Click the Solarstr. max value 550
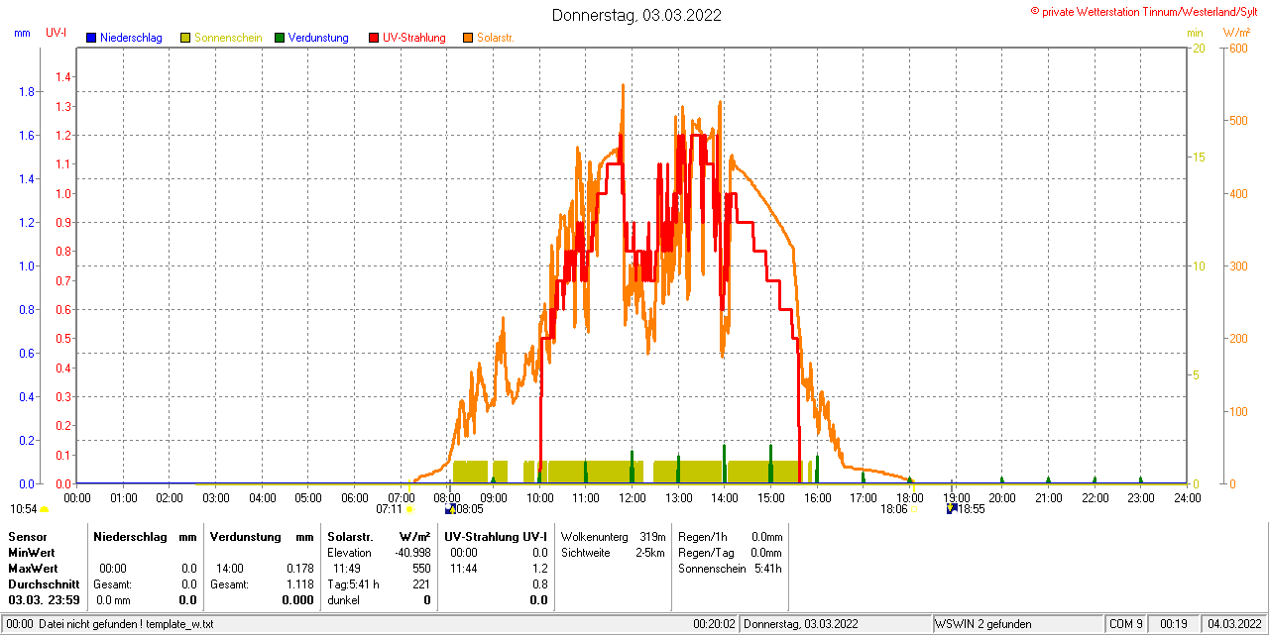1269x635 pixels. click(421, 569)
